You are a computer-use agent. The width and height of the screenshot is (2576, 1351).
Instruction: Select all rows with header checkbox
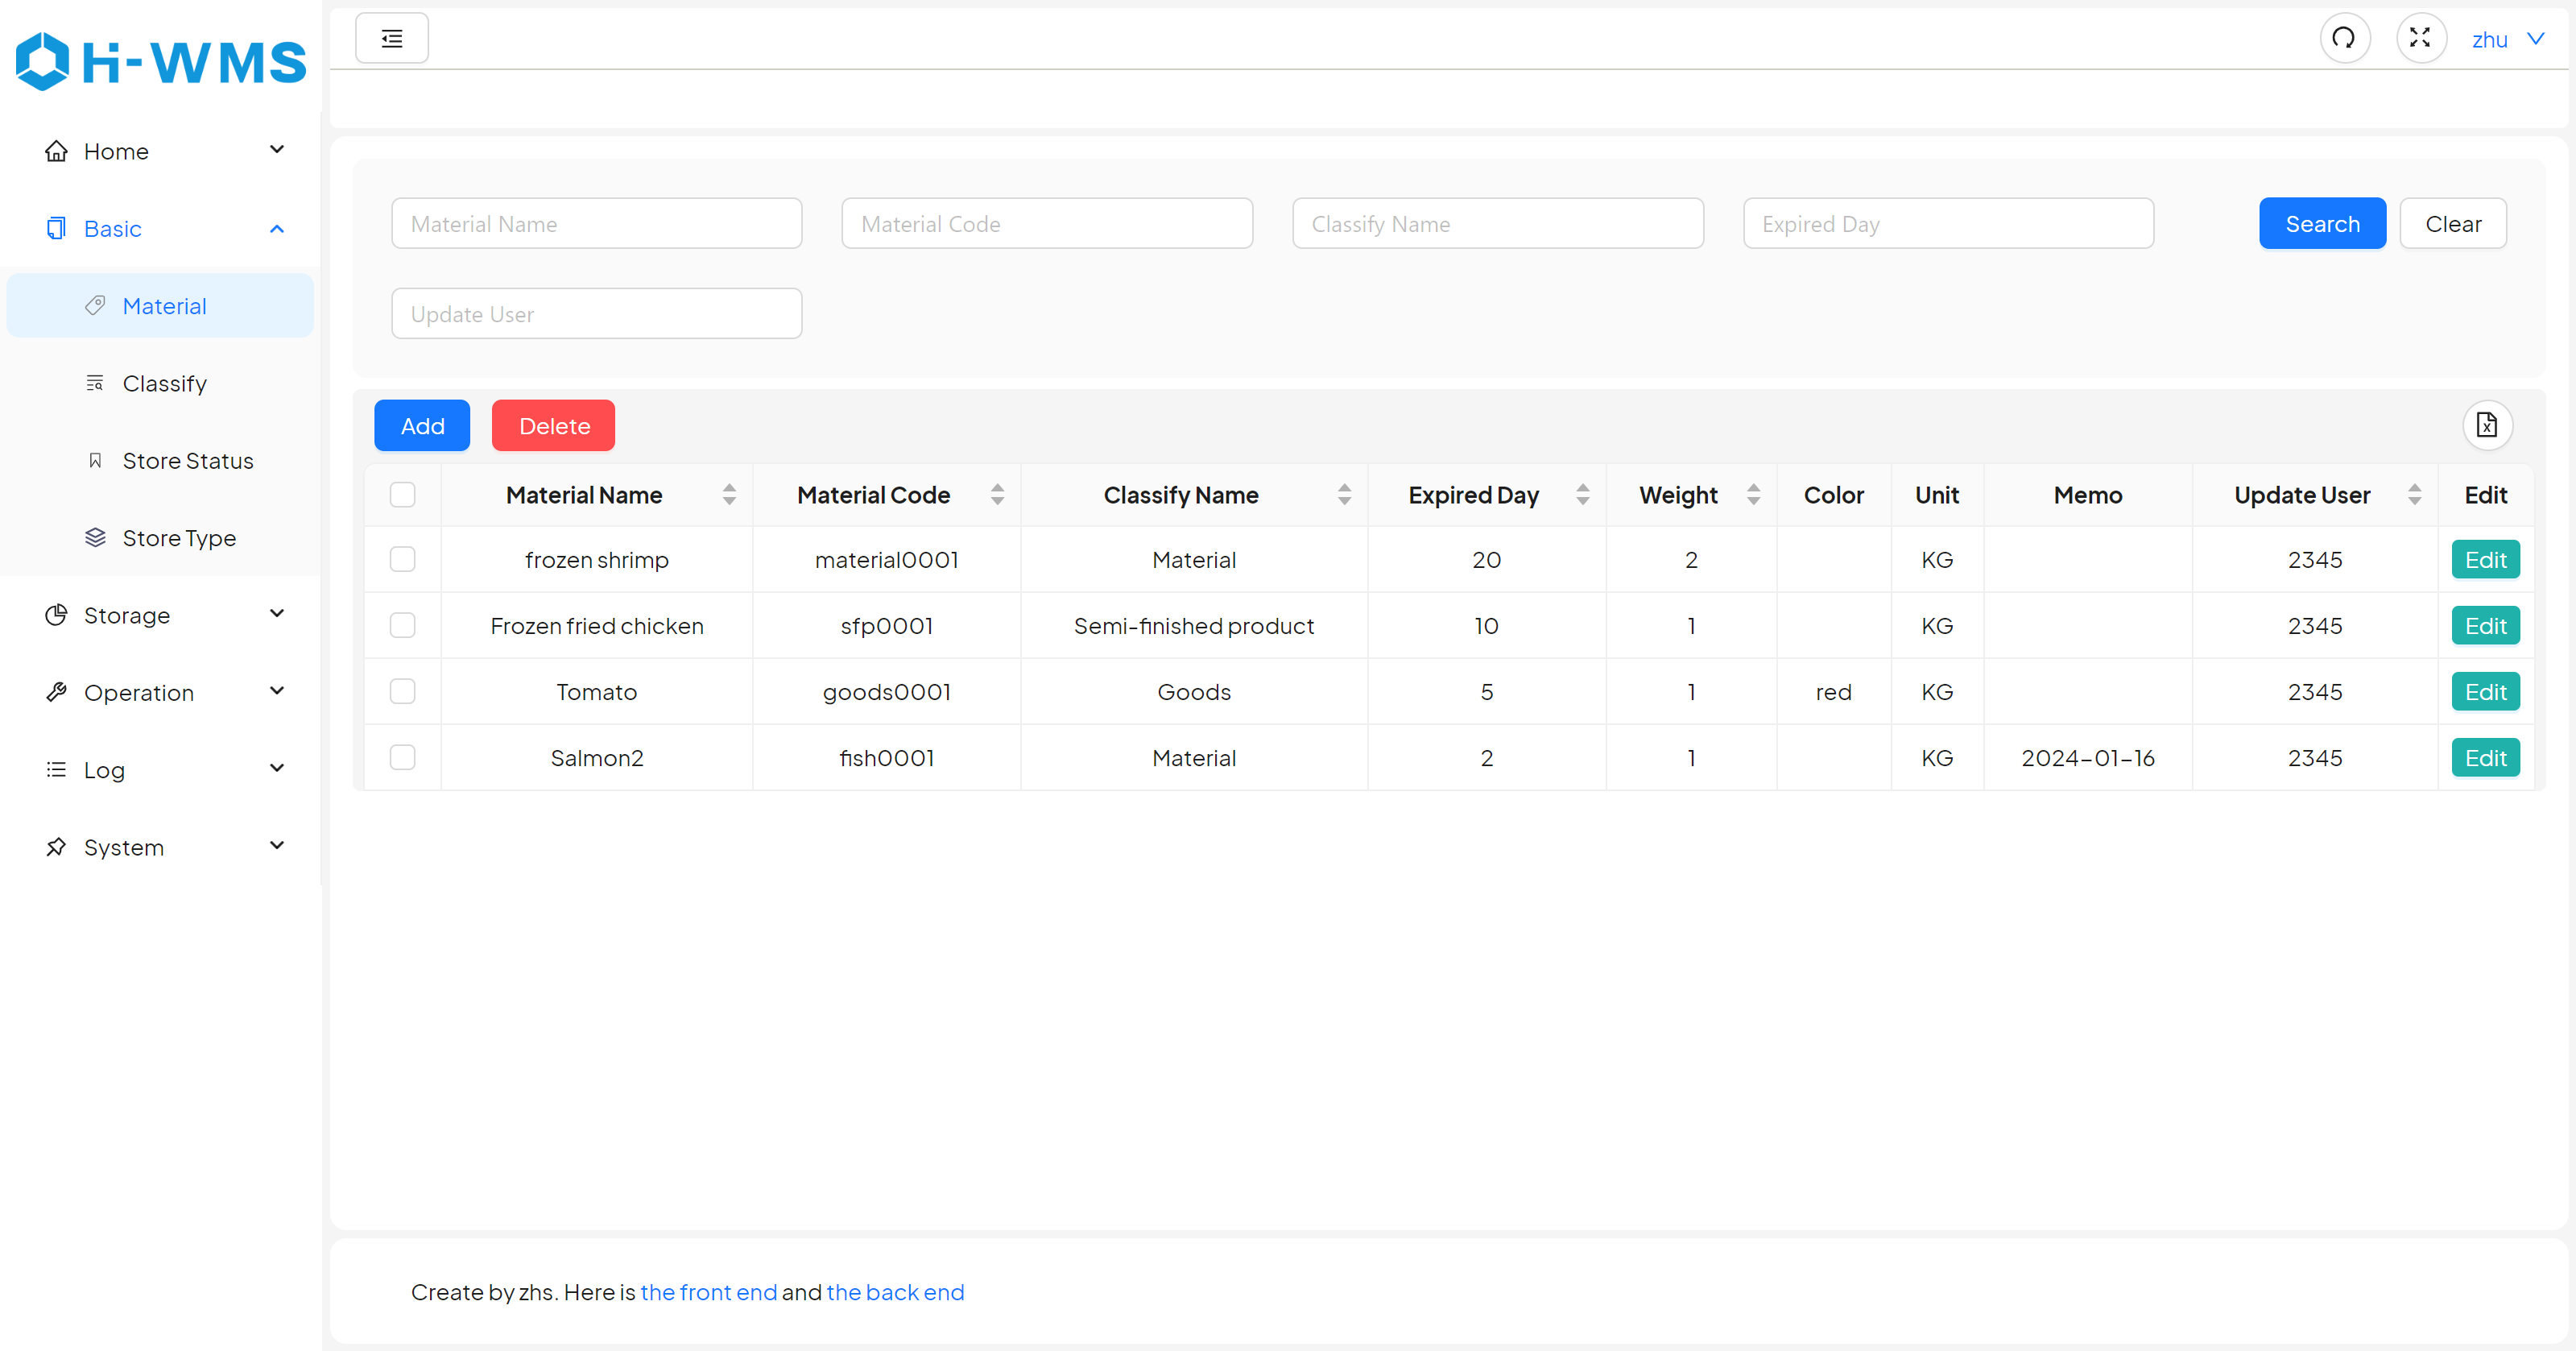coord(403,495)
